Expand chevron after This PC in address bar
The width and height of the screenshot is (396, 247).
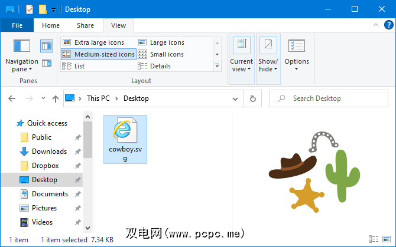[117, 98]
